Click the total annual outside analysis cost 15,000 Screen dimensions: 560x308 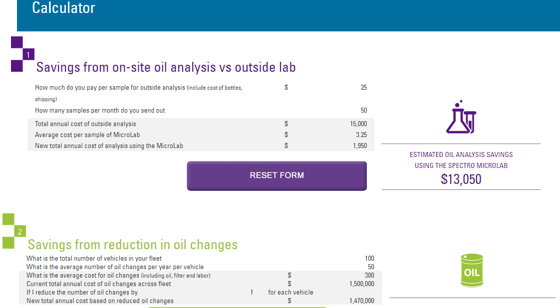click(x=358, y=124)
